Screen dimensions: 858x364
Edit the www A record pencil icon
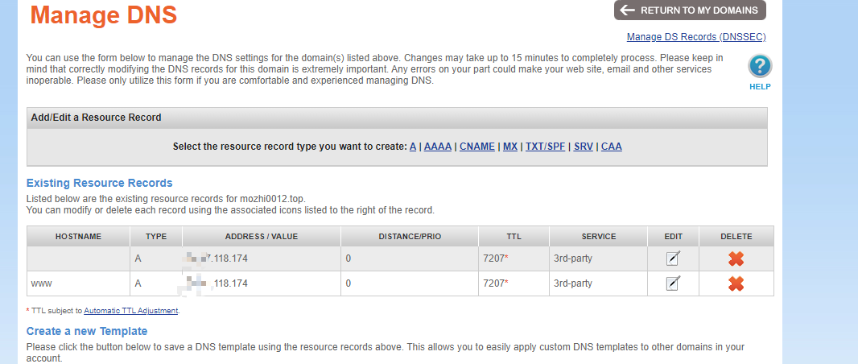(673, 283)
